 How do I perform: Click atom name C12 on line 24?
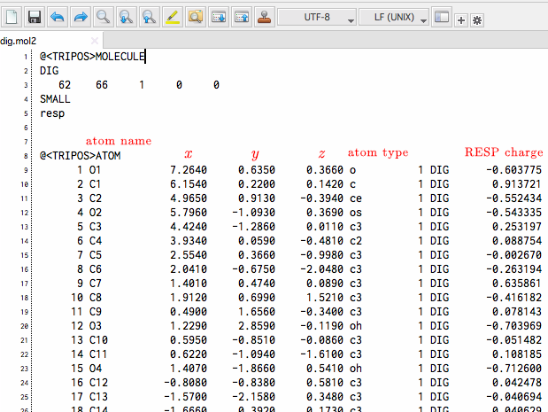98,383
